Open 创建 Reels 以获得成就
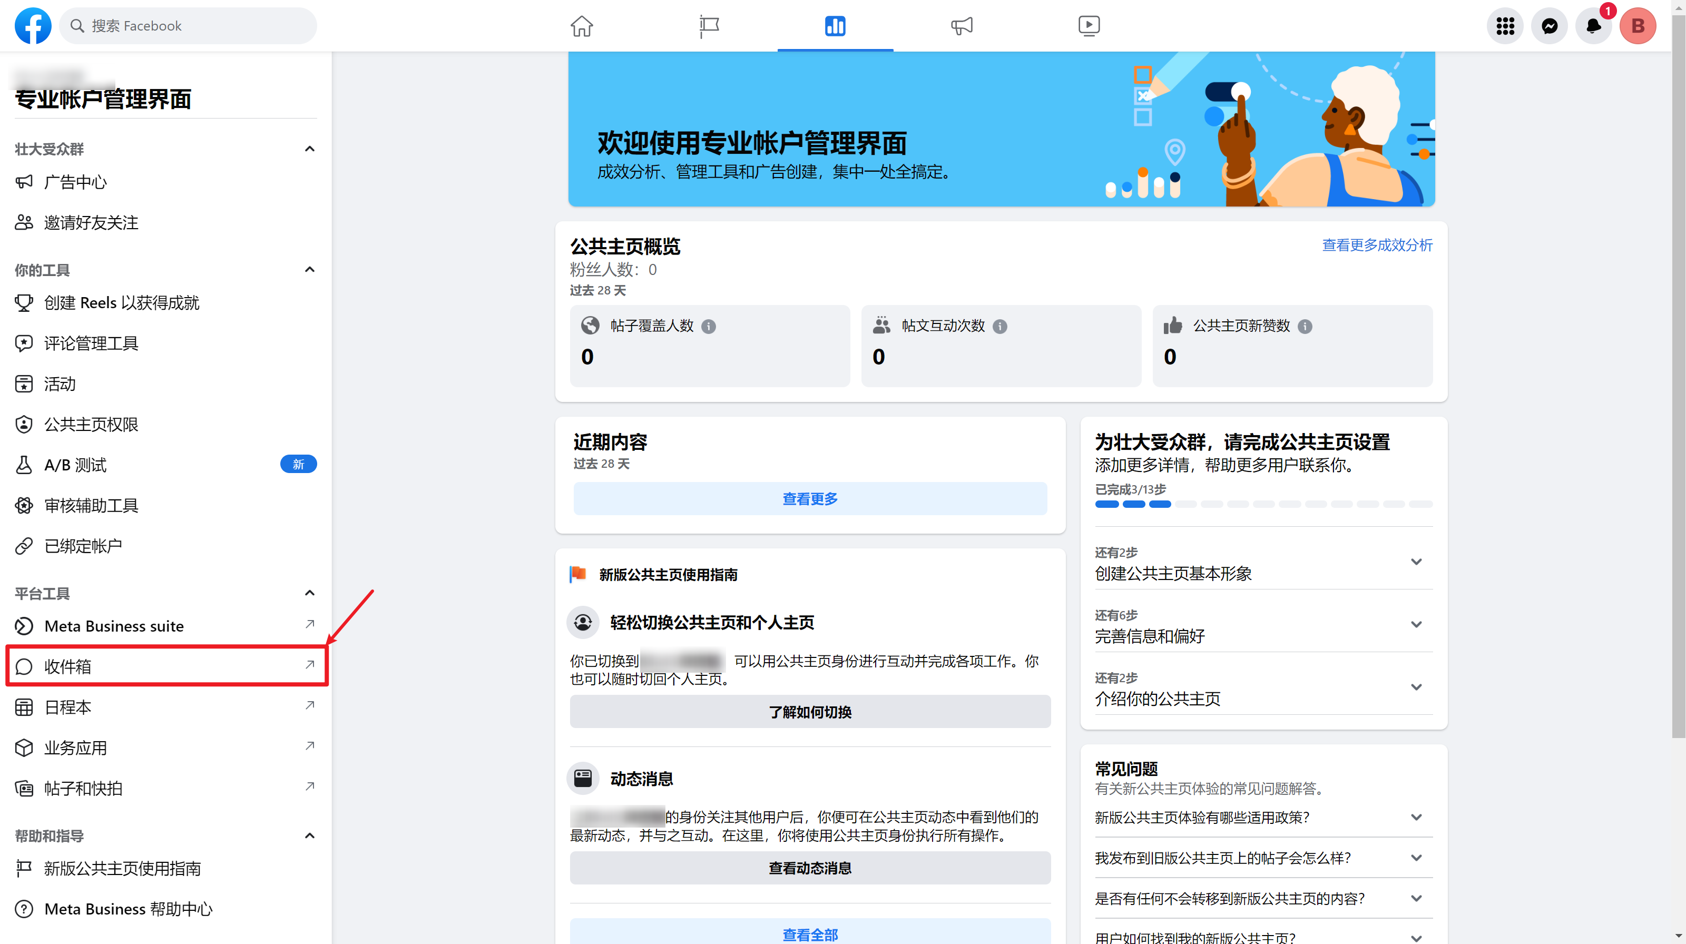The height and width of the screenshot is (944, 1686). 165,303
